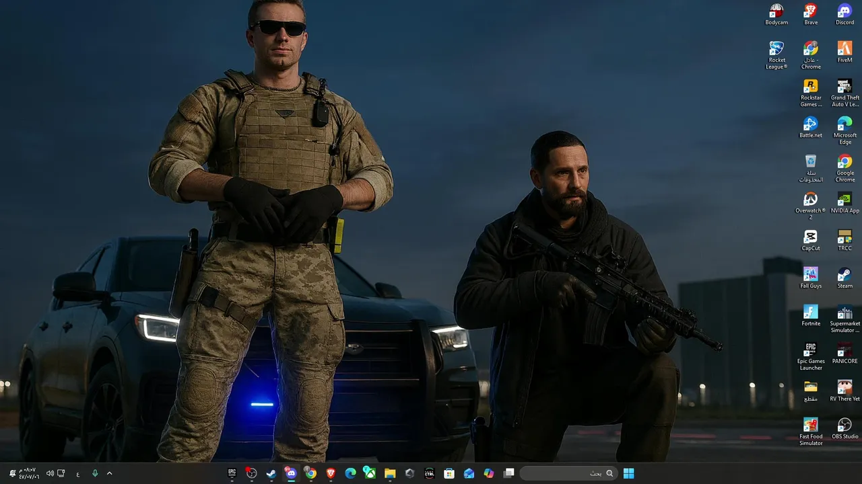Select the FiveM desktop icon

pyautogui.click(x=844, y=52)
